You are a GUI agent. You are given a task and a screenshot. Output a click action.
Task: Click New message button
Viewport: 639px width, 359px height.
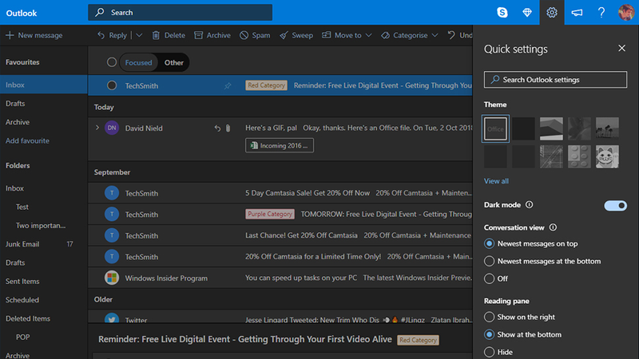point(34,35)
